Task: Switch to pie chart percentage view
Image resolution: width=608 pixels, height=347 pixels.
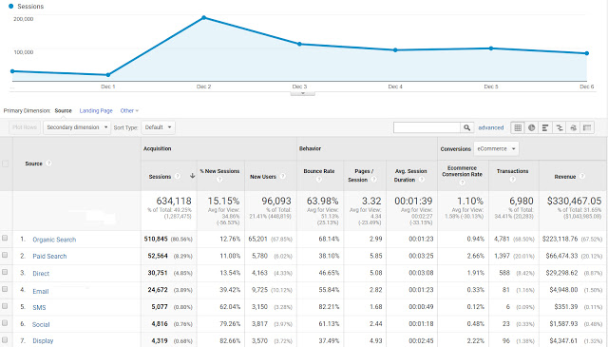Action: point(532,127)
